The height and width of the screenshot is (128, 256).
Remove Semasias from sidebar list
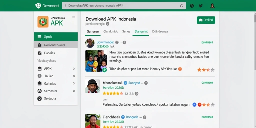74,91
